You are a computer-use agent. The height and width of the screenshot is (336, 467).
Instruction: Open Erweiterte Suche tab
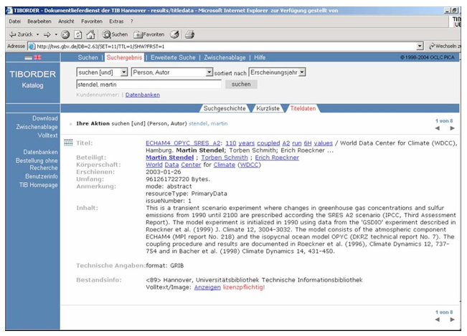click(173, 57)
